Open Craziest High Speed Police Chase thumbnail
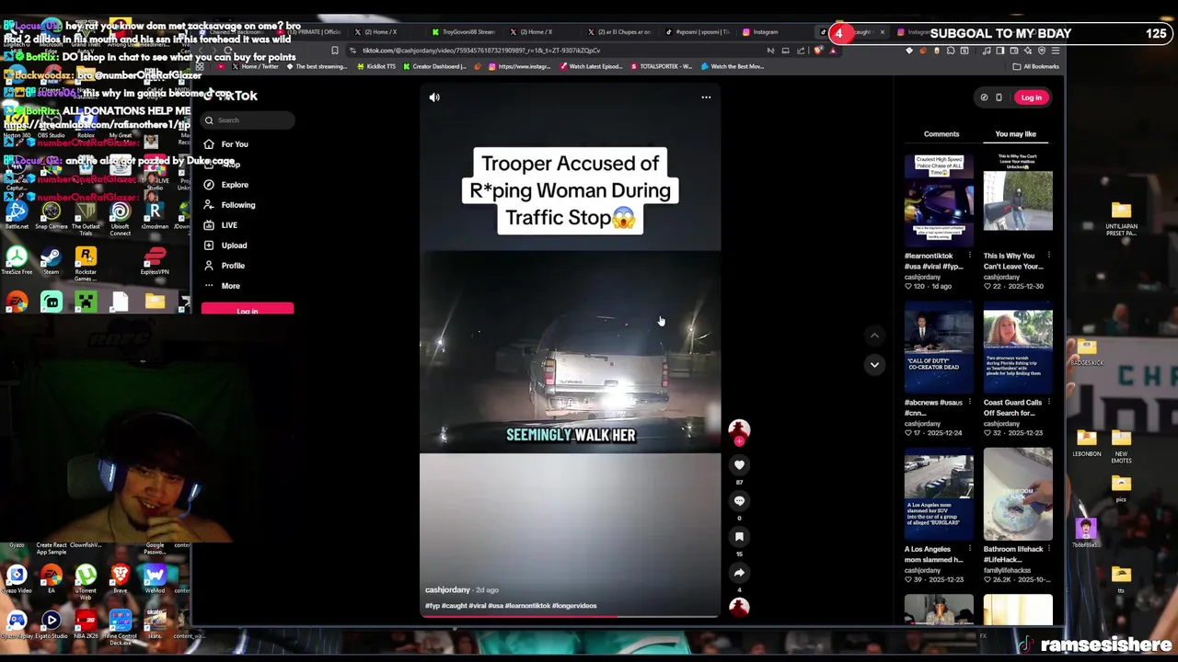The height and width of the screenshot is (662, 1178). coord(939,201)
